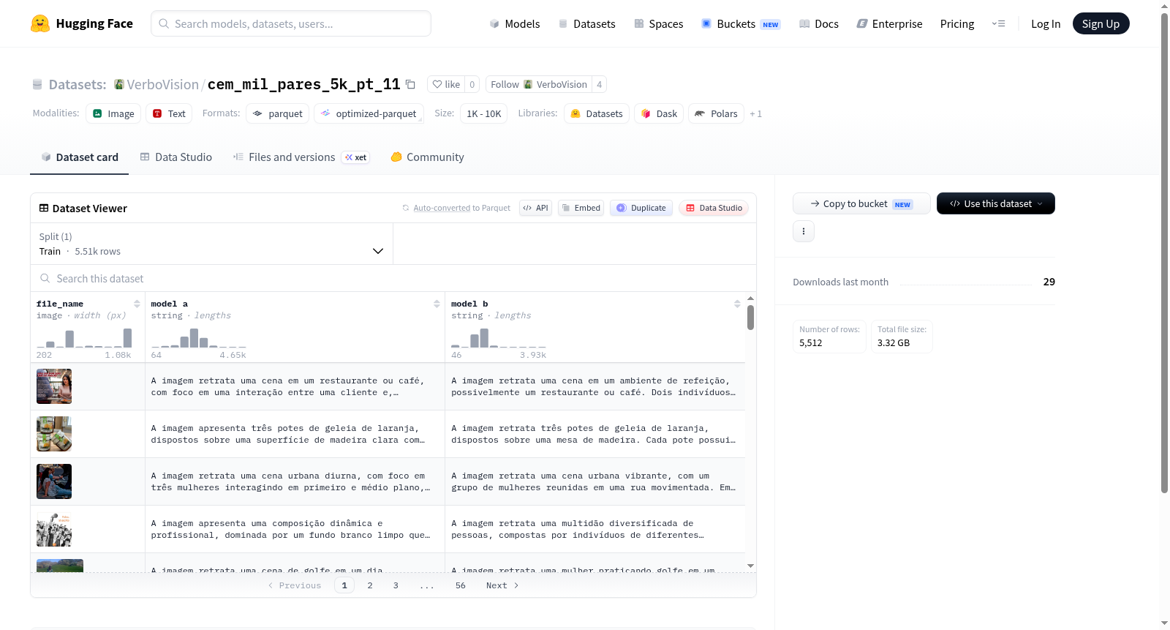Open Enterprise in top navigation
This screenshot has width=1170, height=630.
pos(889,23)
